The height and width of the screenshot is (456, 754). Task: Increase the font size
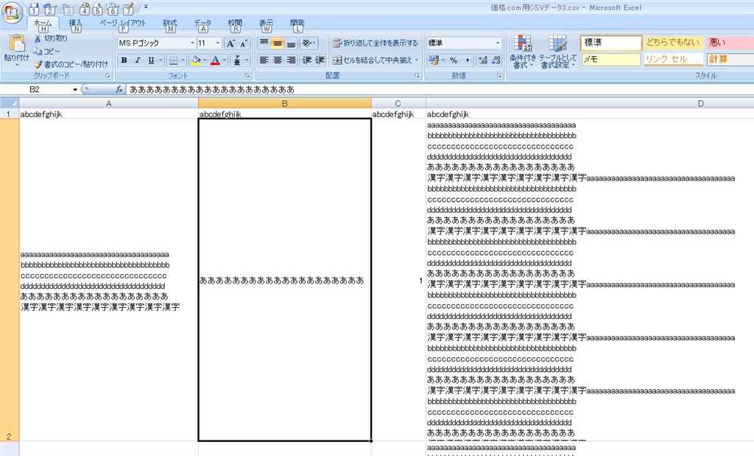coord(230,43)
